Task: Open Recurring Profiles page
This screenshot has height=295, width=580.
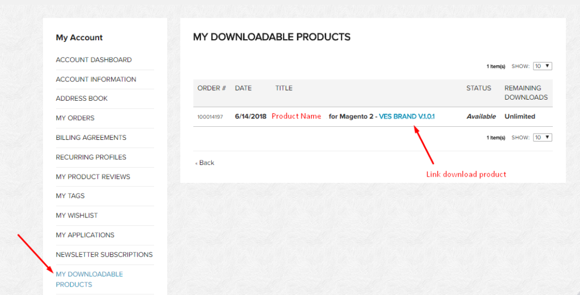Action: point(91,157)
